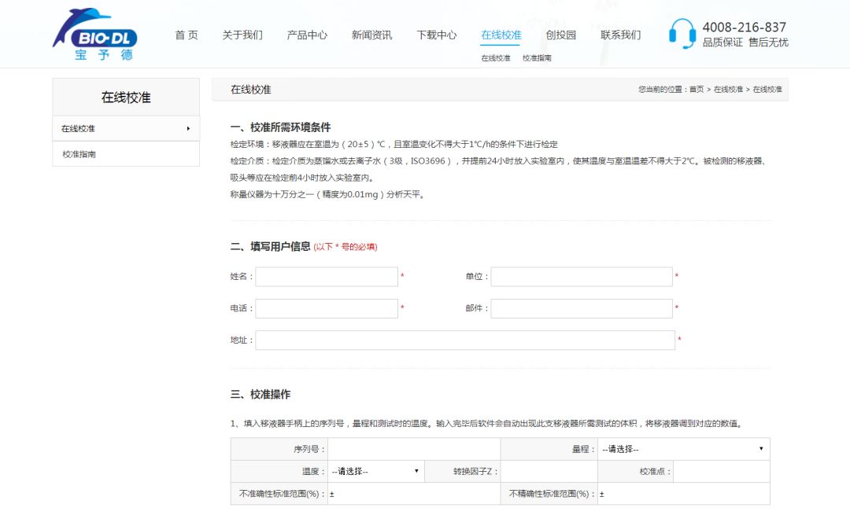Screen dimensions: 850x519
Task: Open the 量程 dropdown selector
Action: coord(682,449)
